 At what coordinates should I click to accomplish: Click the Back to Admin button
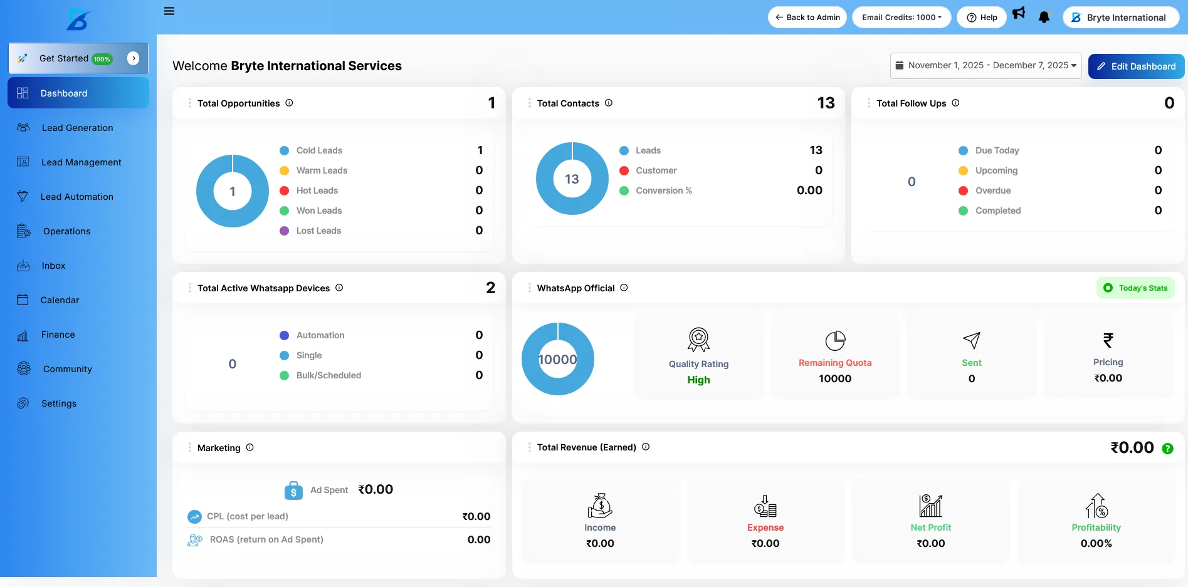807,18
